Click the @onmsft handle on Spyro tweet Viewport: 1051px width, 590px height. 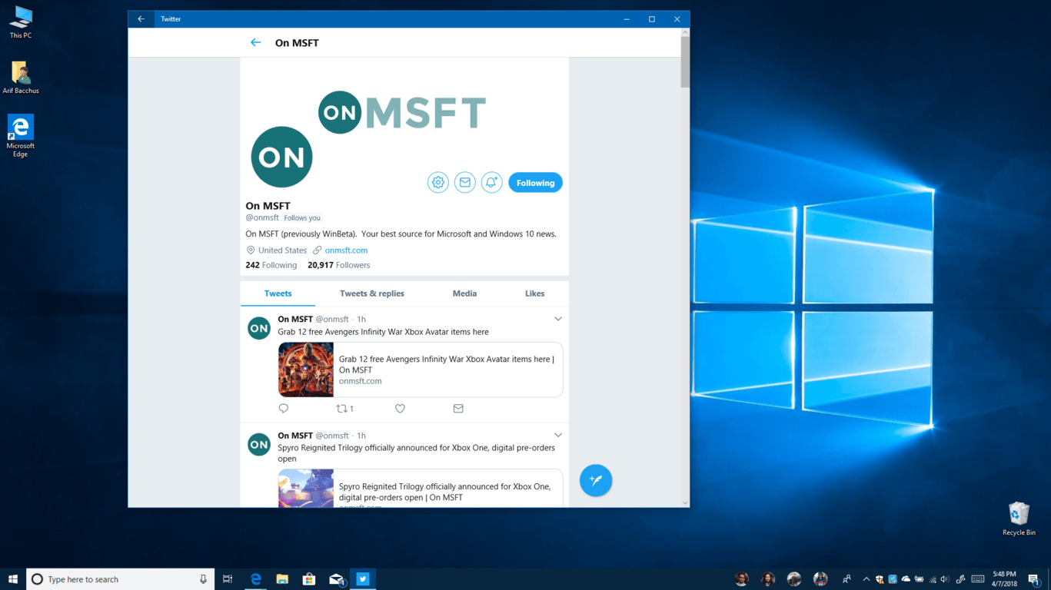(x=332, y=436)
